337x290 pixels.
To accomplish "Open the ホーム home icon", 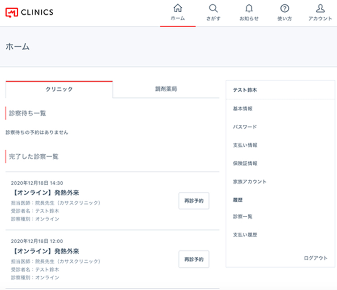I will (x=178, y=8).
